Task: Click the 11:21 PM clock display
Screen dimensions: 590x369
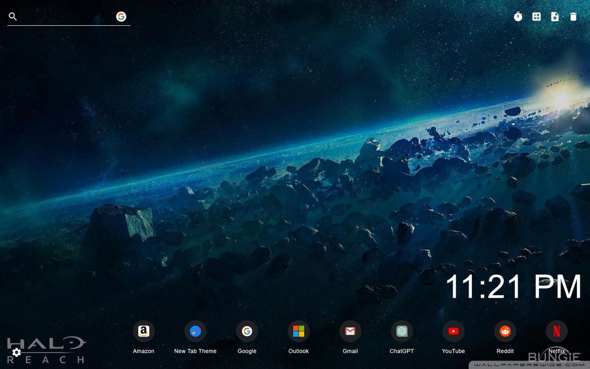Action: coord(513,287)
